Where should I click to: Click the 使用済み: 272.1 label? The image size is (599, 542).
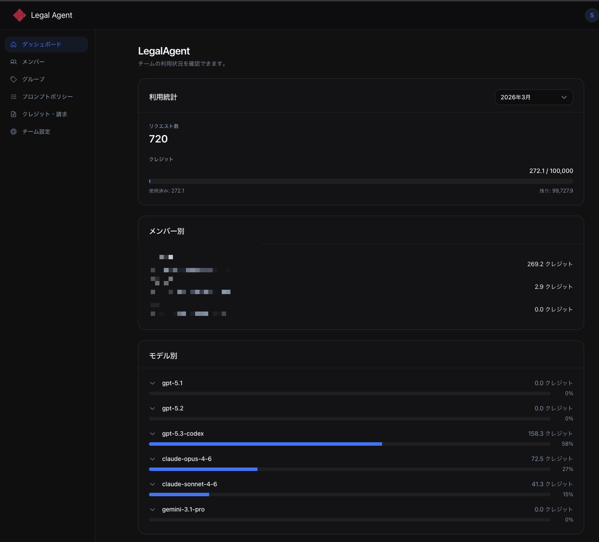(166, 191)
